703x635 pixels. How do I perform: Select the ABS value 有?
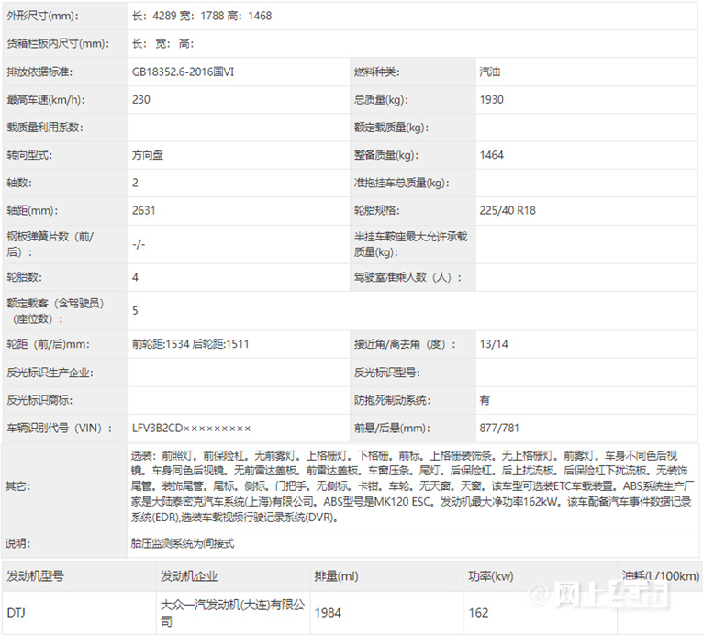[x=485, y=400]
